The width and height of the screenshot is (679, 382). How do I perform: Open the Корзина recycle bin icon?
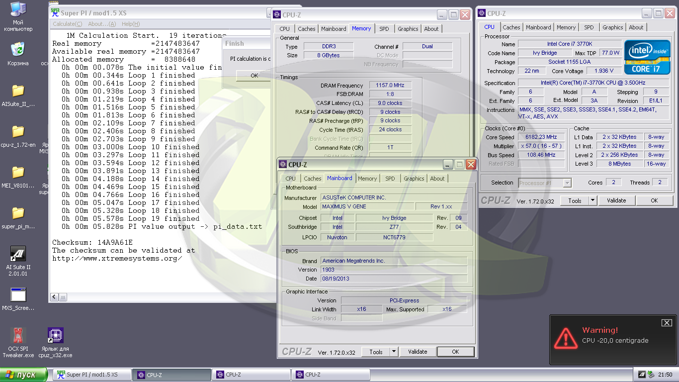point(18,54)
